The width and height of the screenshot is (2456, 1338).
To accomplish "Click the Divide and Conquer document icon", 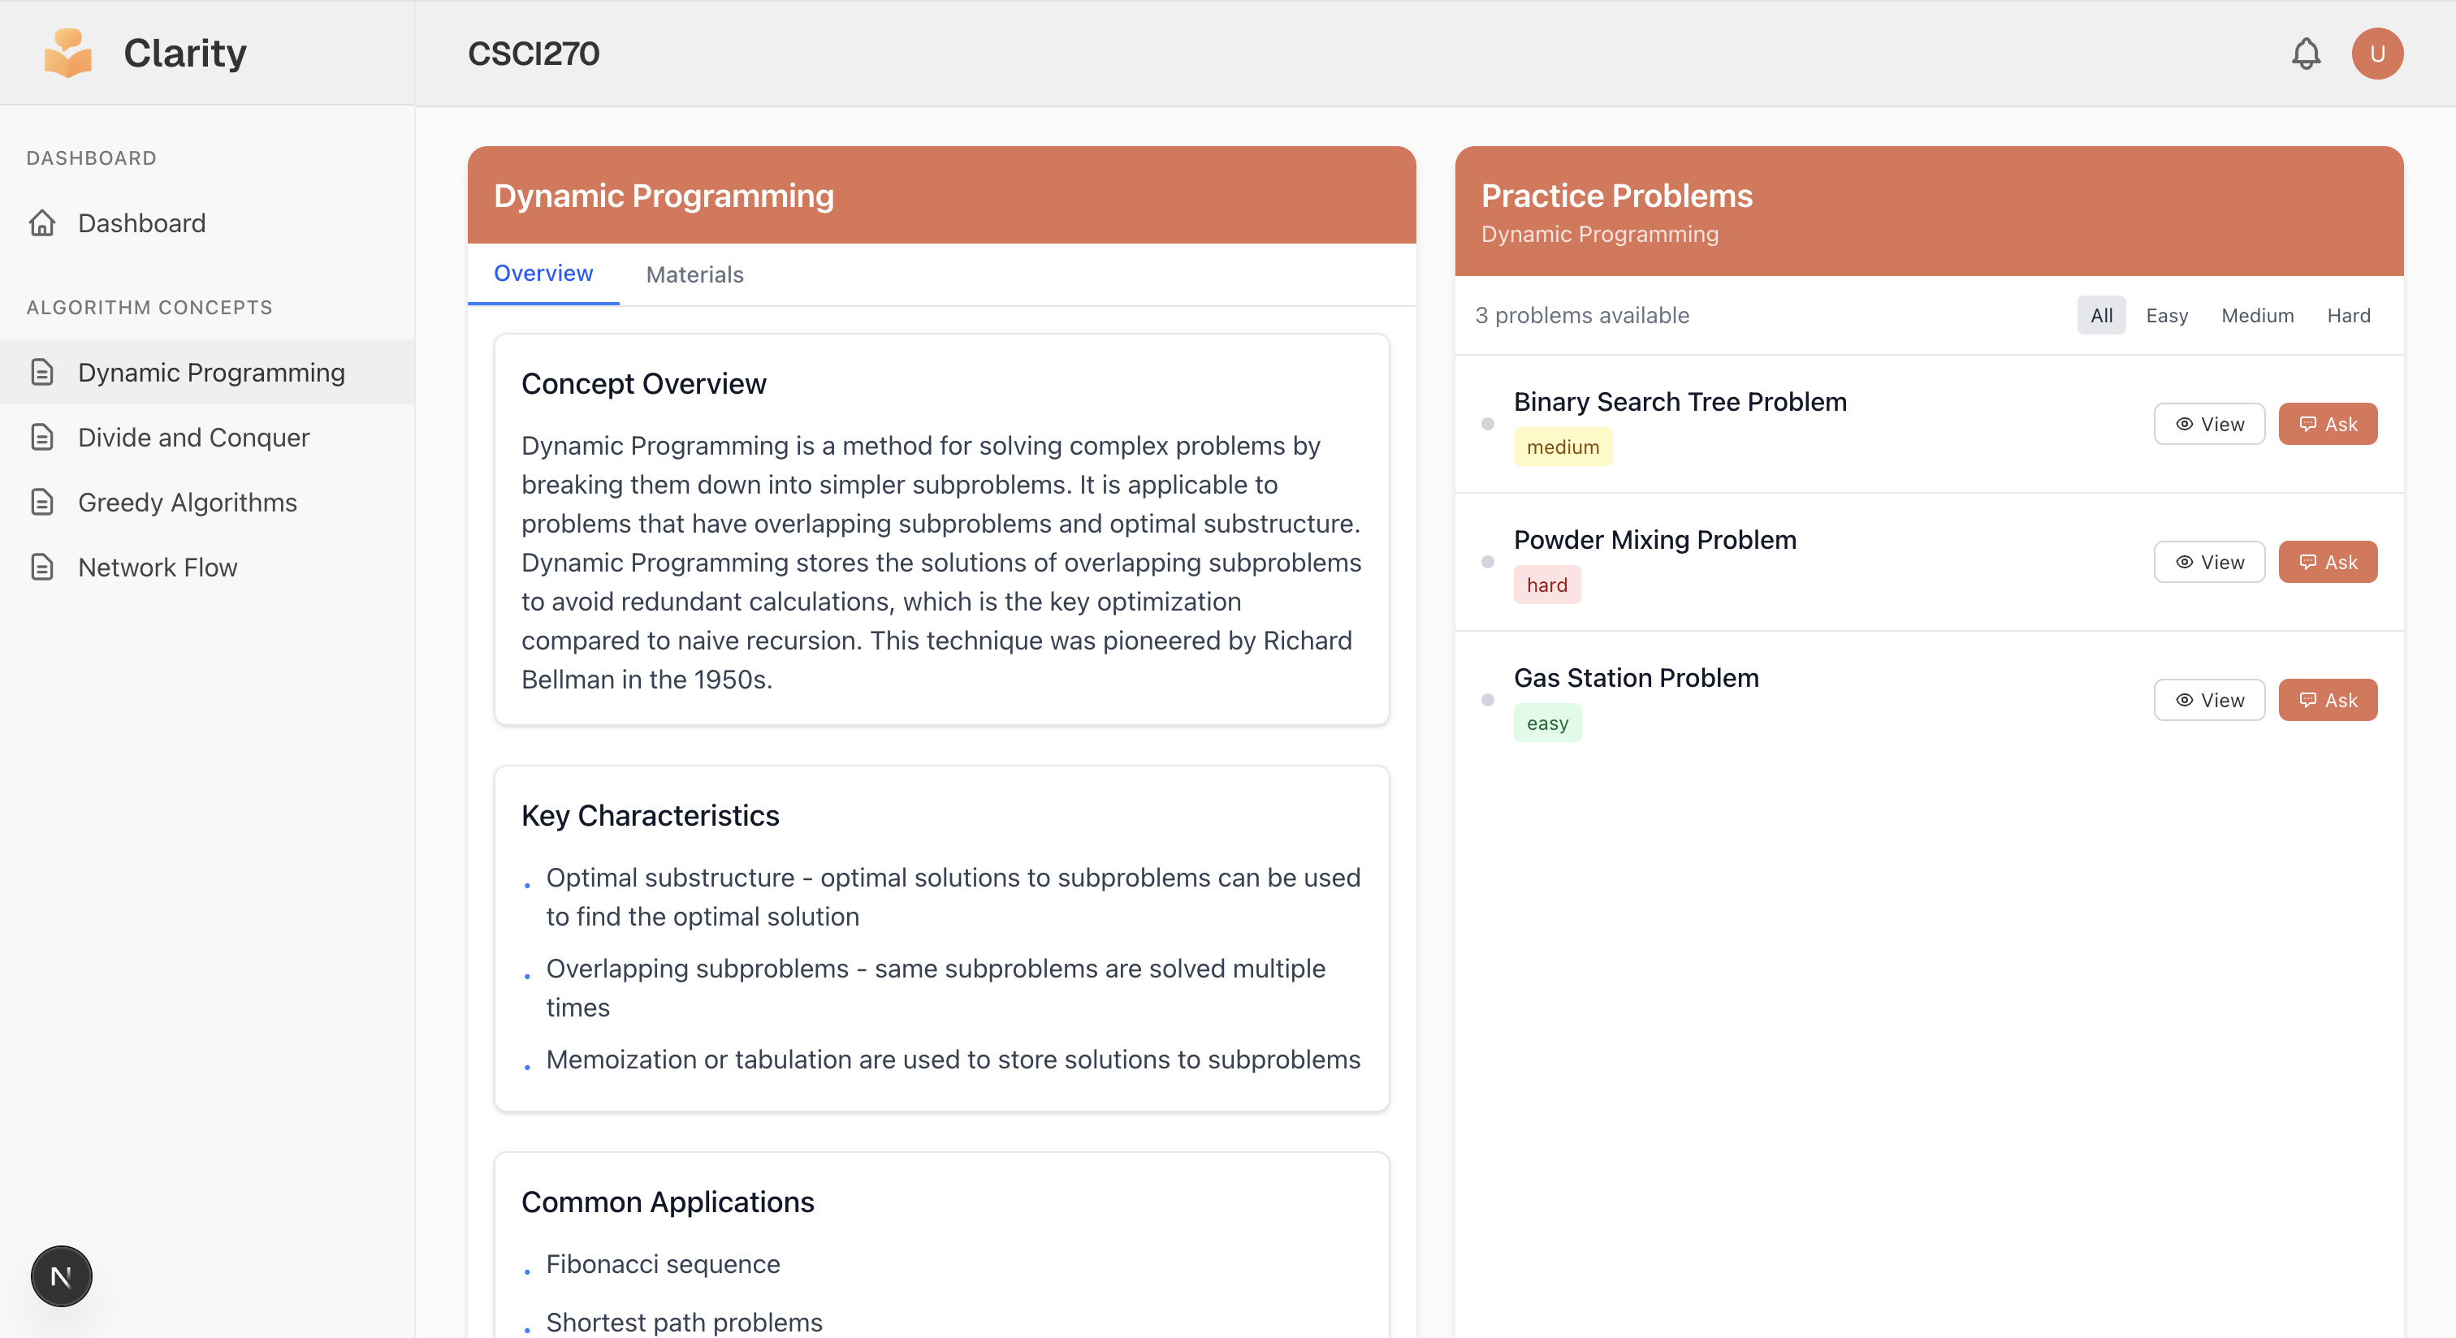I will pyautogui.click(x=42, y=438).
